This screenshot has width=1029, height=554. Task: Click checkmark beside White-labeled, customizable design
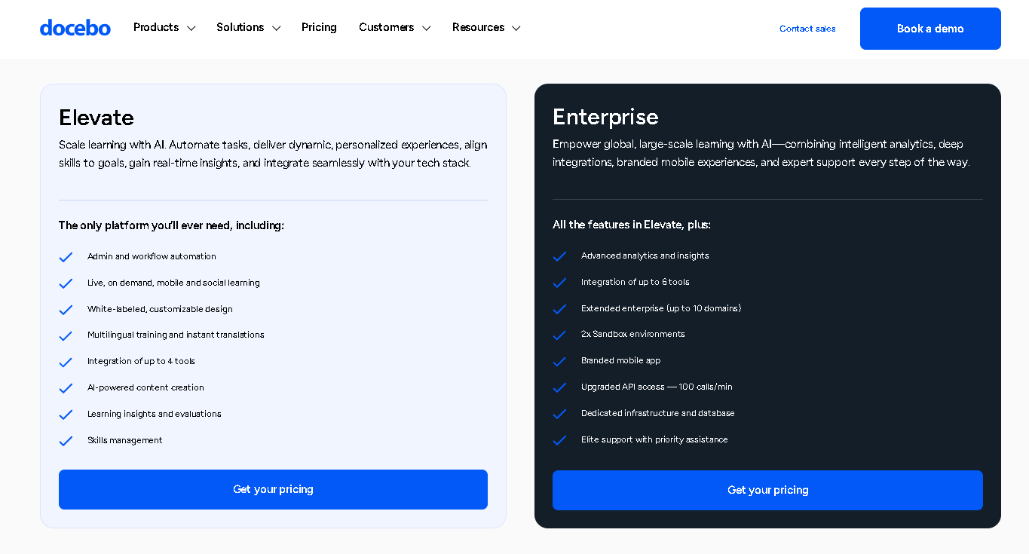[x=66, y=310]
